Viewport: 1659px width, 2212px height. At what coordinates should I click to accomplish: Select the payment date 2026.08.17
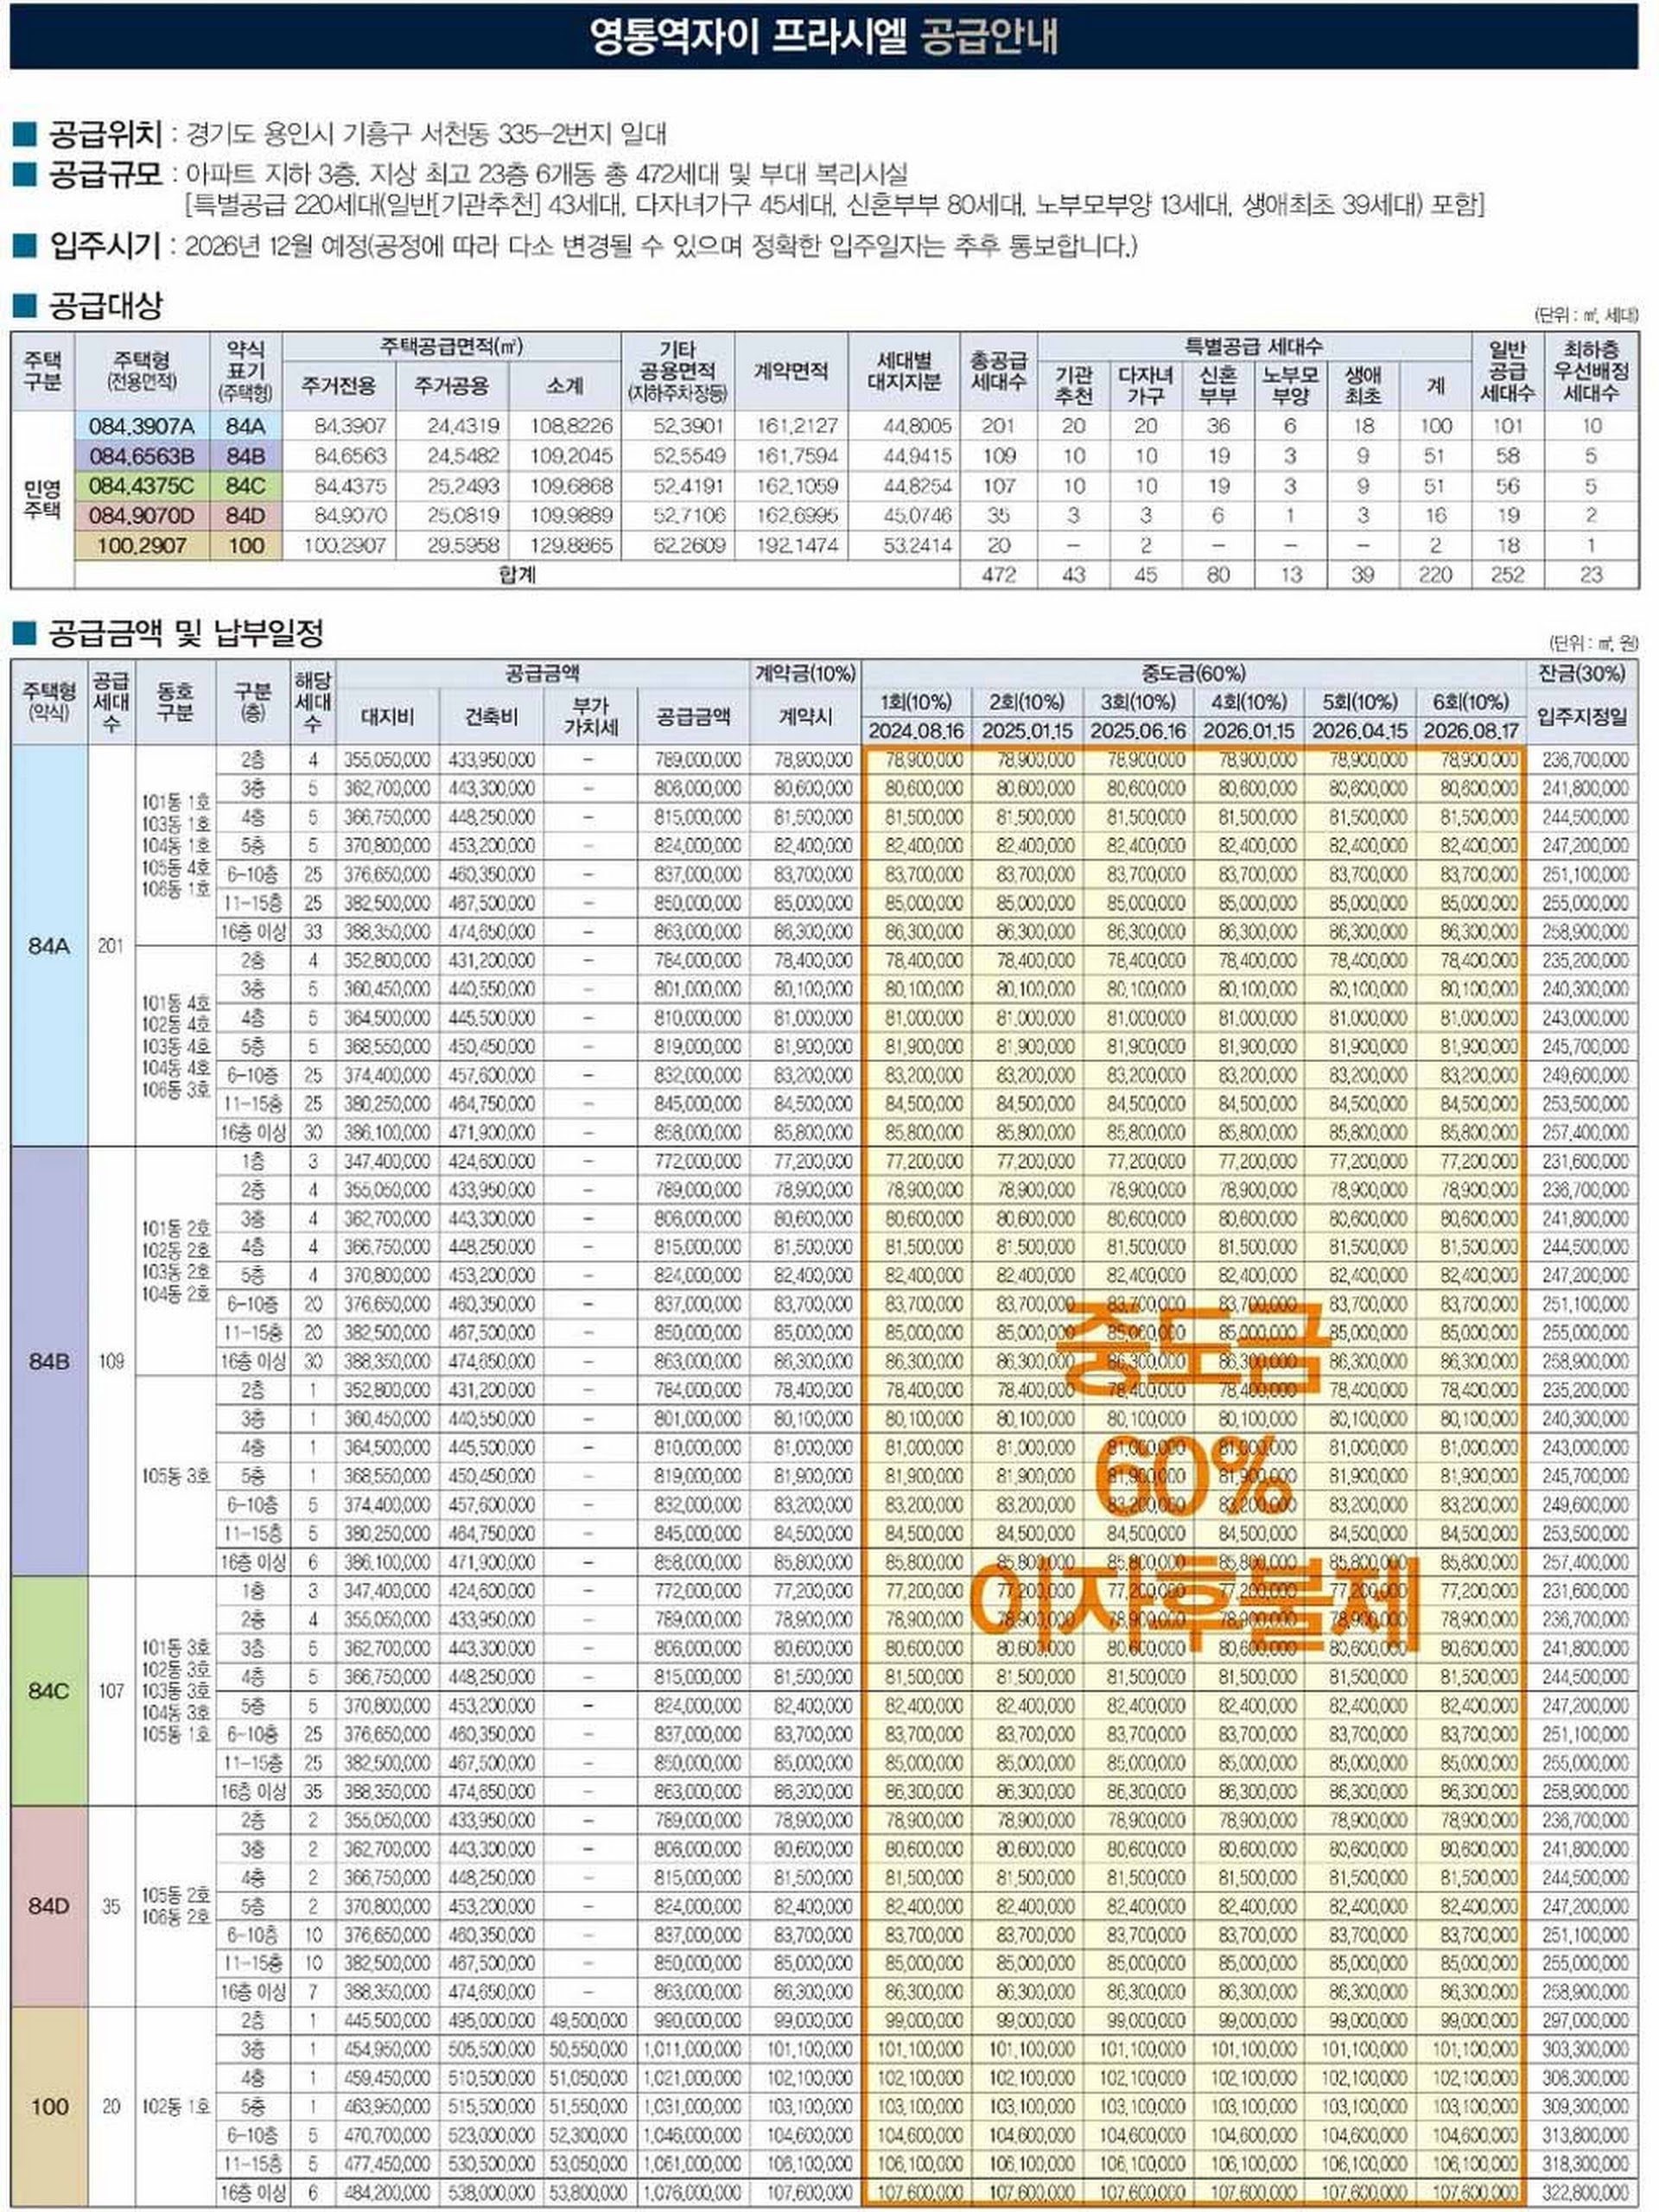point(1471,732)
